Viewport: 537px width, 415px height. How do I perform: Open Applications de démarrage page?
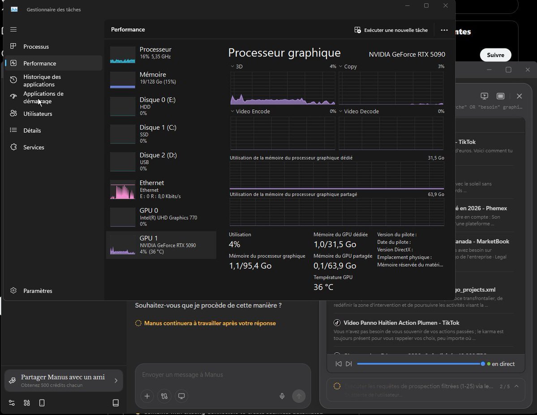[53, 97]
